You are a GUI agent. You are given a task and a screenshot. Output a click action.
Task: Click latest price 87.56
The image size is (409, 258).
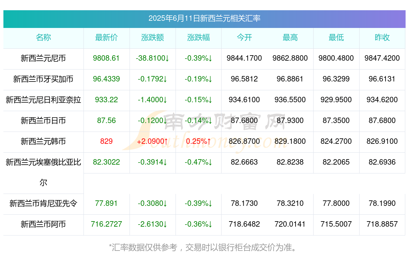pos(106,121)
